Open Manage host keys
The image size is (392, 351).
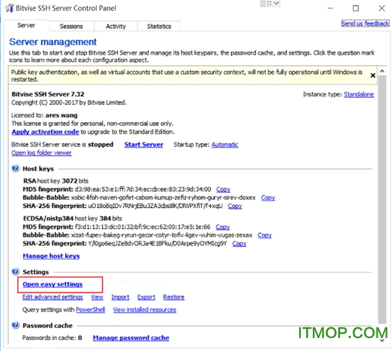51,256
